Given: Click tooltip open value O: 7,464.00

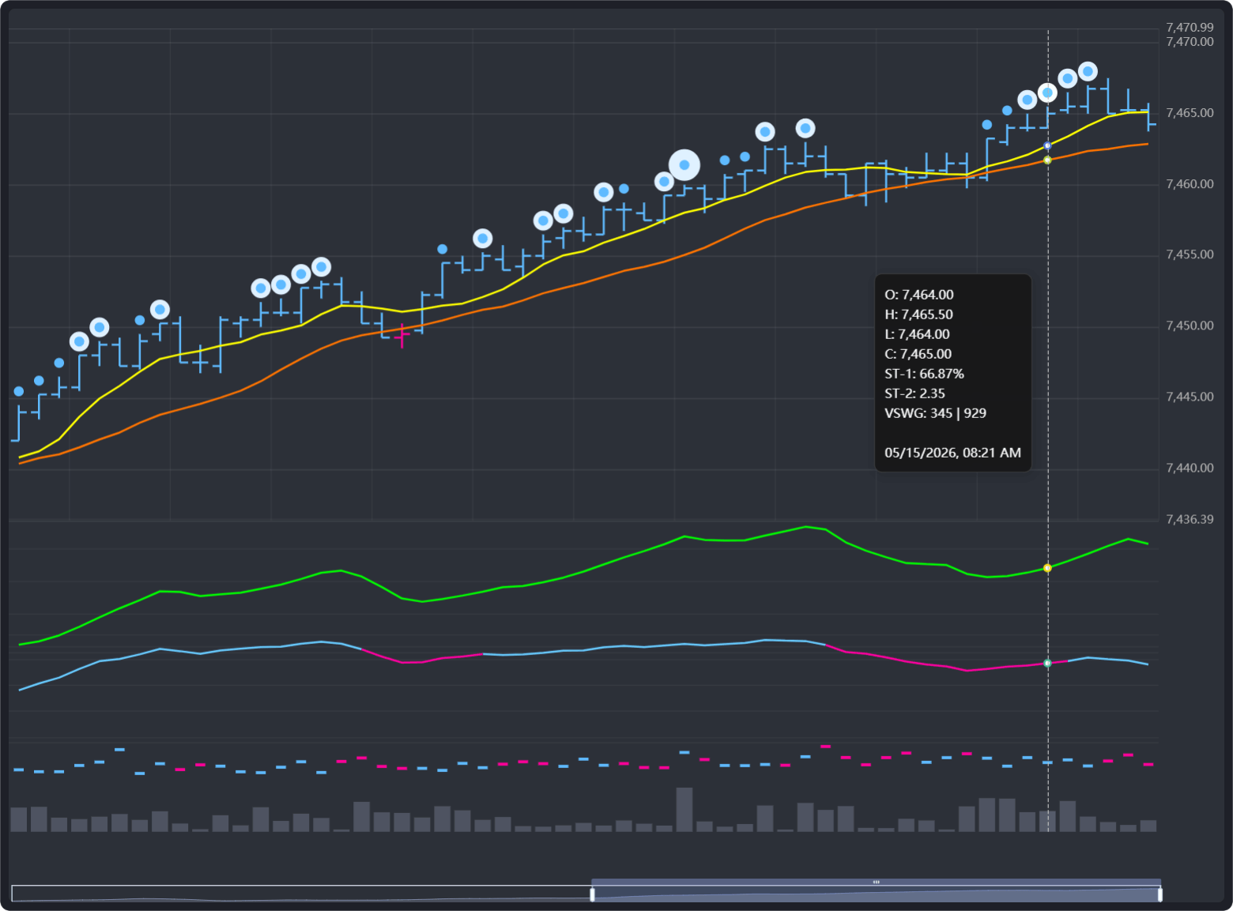Looking at the screenshot, I should (x=919, y=295).
